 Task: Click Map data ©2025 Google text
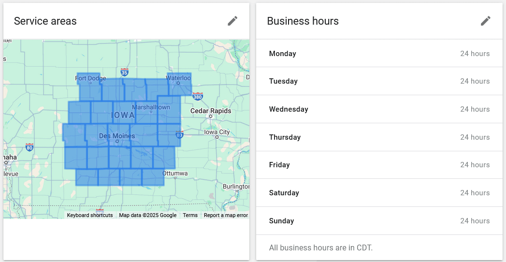pos(148,215)
